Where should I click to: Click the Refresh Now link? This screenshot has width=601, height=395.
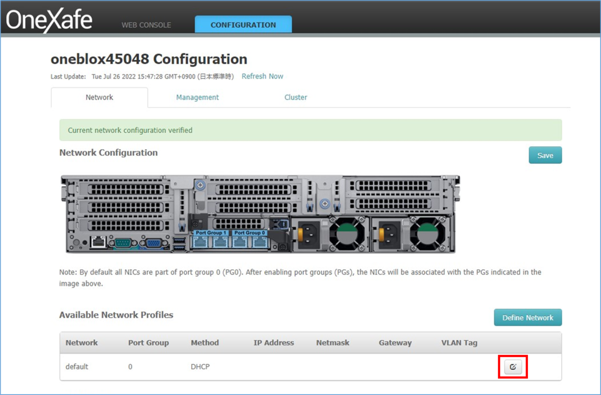click(x=262, y=76)
